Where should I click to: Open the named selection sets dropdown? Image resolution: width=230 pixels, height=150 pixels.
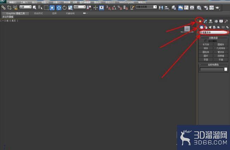pyautogui.click(x=146, y=7)
